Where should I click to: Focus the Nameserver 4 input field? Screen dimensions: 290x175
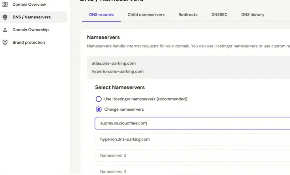click(192, 170)
